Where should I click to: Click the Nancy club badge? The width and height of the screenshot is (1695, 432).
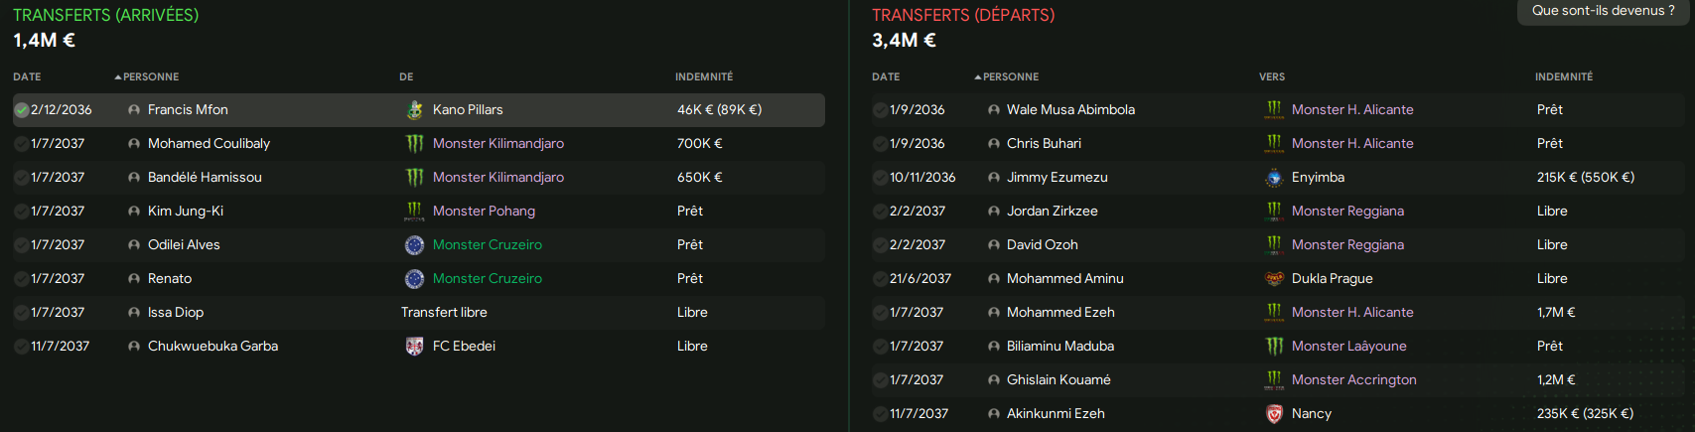[1274, 414]
